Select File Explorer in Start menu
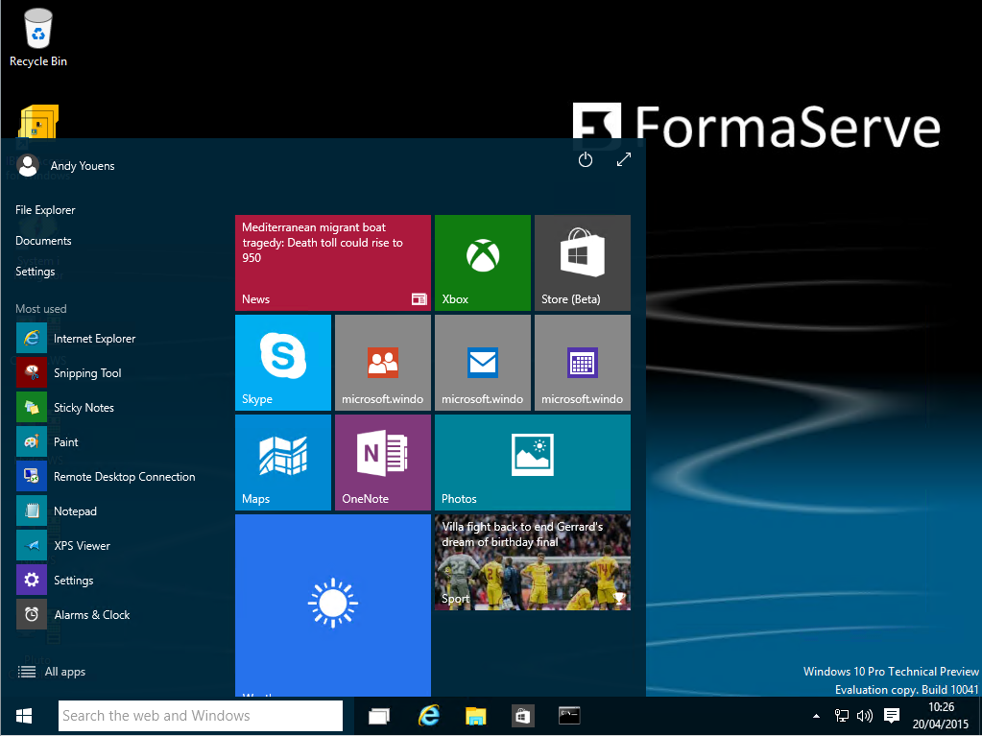Image resolution: width=982 pixels, height=736 pixels. pyautogui.click(x=45, y=210)
